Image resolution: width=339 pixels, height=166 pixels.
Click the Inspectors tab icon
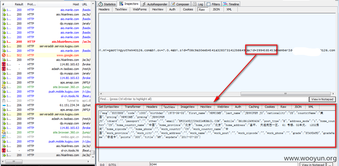point(121,4)
